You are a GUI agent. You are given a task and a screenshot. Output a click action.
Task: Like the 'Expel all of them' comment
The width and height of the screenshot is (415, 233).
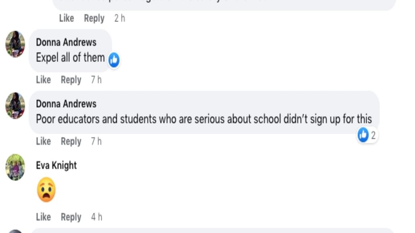click(43, 80)
